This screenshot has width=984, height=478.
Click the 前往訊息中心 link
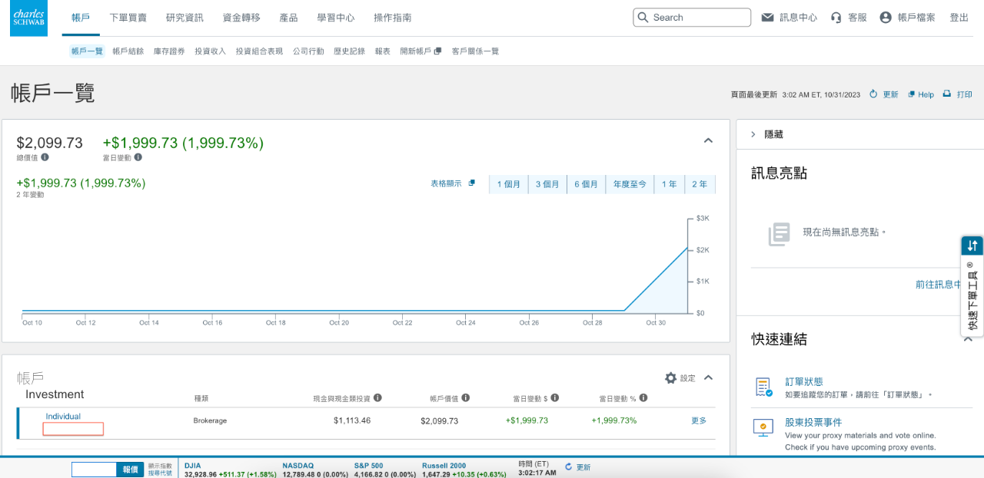[x=939, y=284]
